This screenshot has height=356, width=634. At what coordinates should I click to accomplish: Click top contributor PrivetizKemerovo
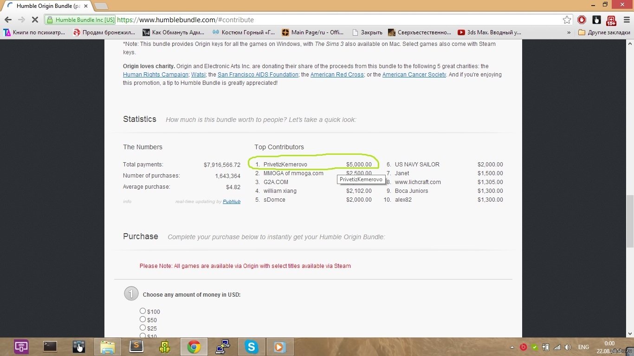285,165
